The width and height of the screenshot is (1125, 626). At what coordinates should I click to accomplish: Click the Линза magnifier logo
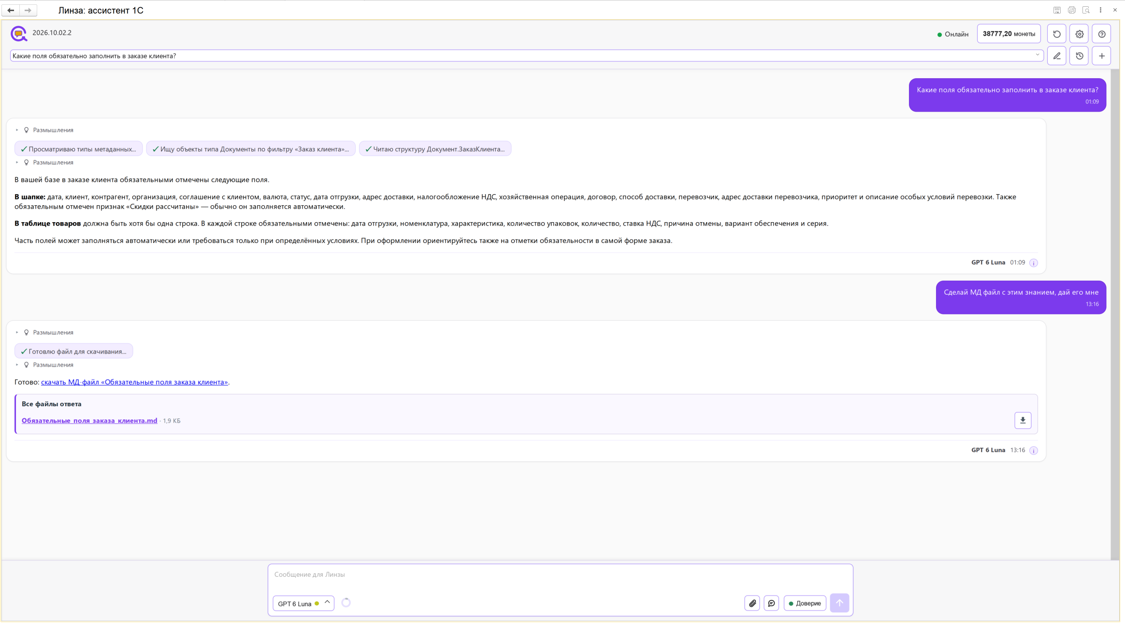coord(19,34)
